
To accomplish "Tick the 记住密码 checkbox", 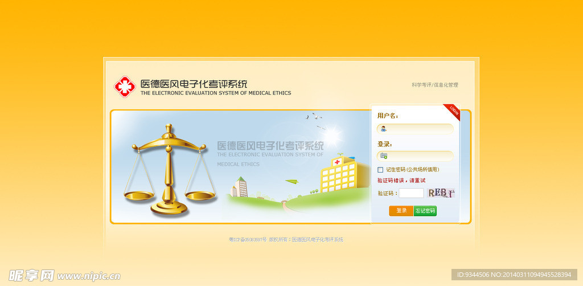I will pyautogui.click(x=380, y=170).
